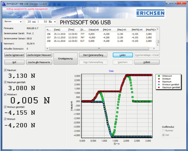Start an Einzelmessung
The height and width of the screenshot is (151, 188).
point(65,59)
